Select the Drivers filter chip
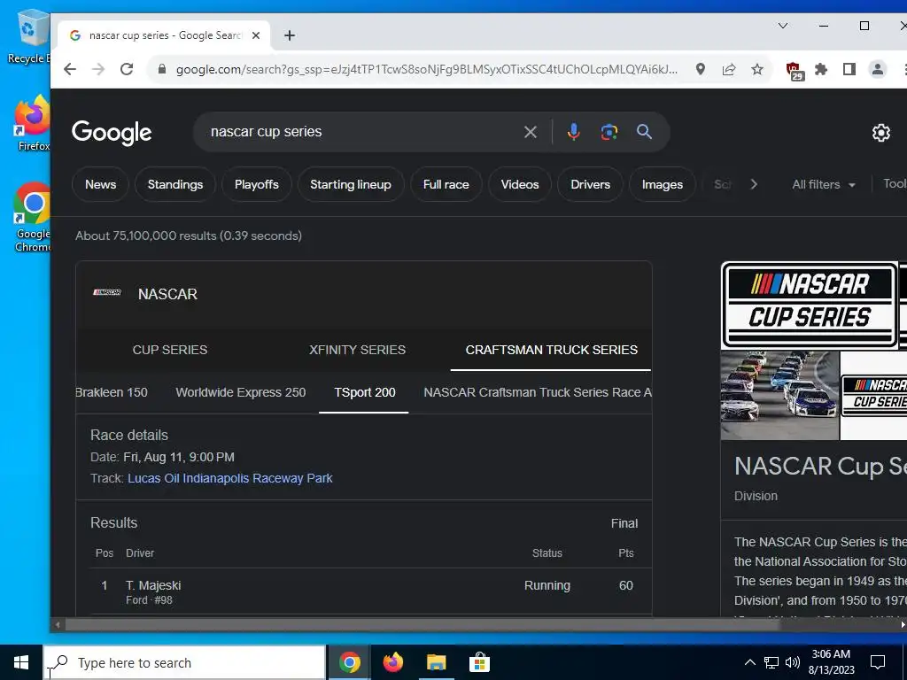Image resolution: width=907 pixels, height=680 pixels. [590, 184]
